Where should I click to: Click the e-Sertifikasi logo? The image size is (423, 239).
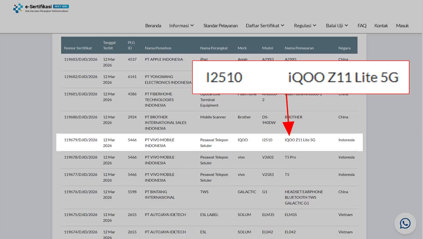(x=41, y=8)
